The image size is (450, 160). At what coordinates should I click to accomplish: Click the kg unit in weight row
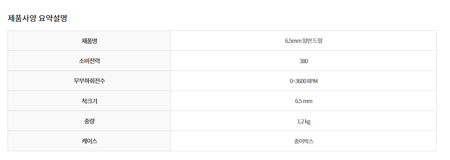pos(308,121)
